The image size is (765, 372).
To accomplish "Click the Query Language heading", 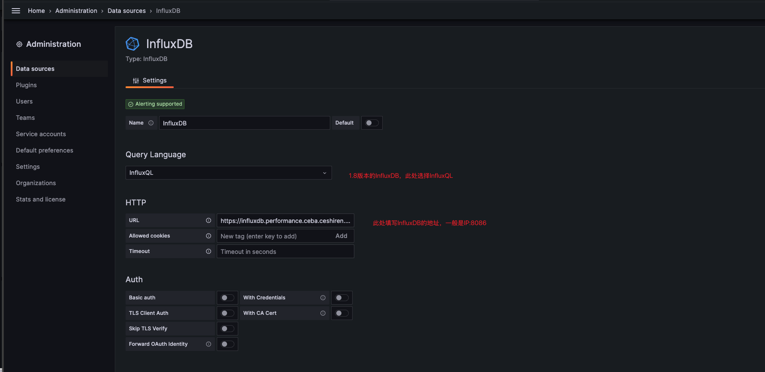I will tap(156, 155).
